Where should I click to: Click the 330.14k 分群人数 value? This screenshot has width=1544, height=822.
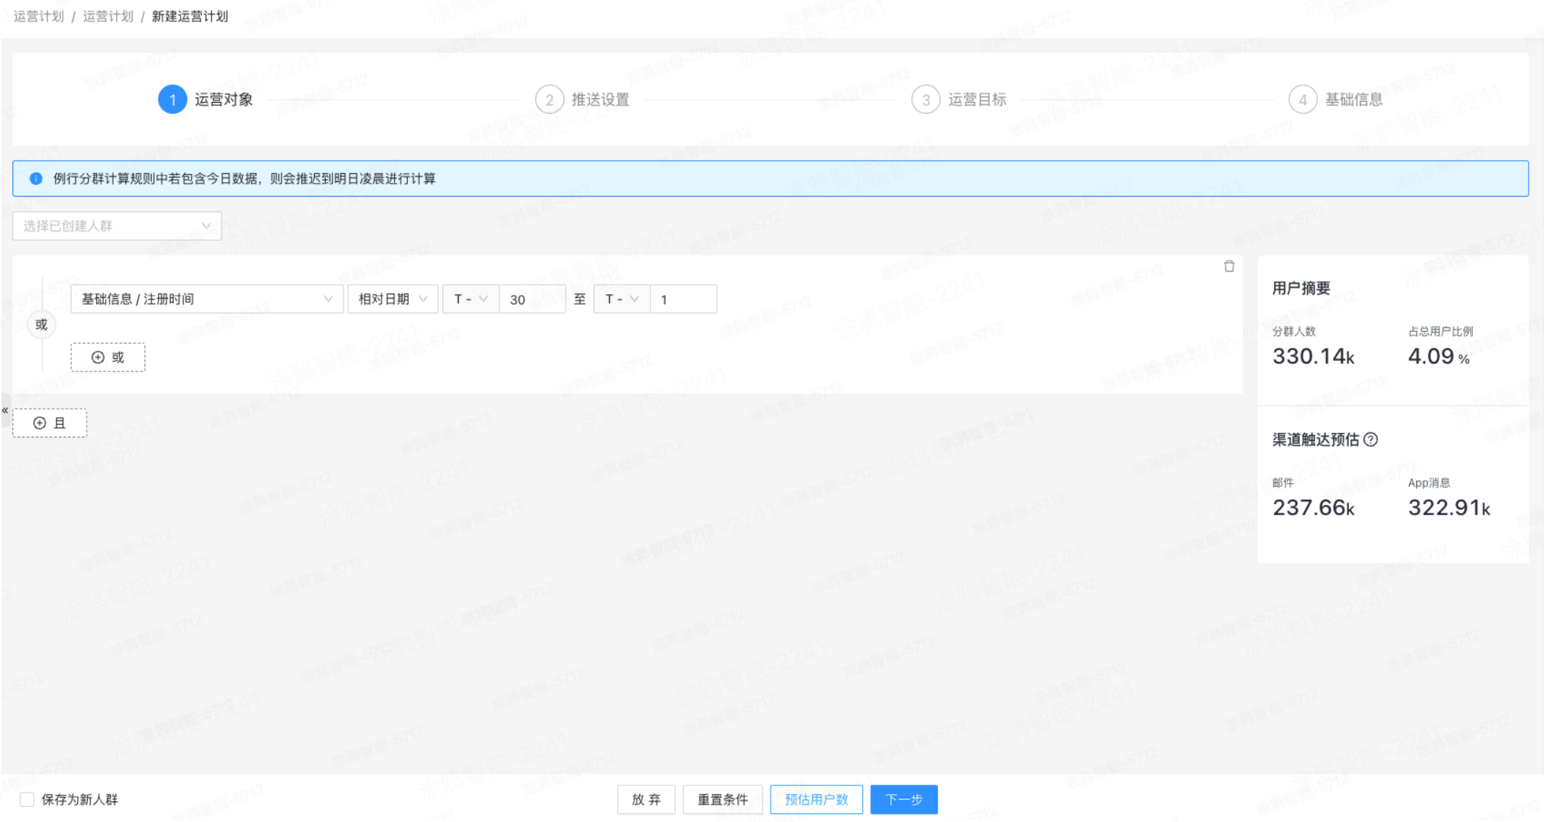tap(1314, 356)
